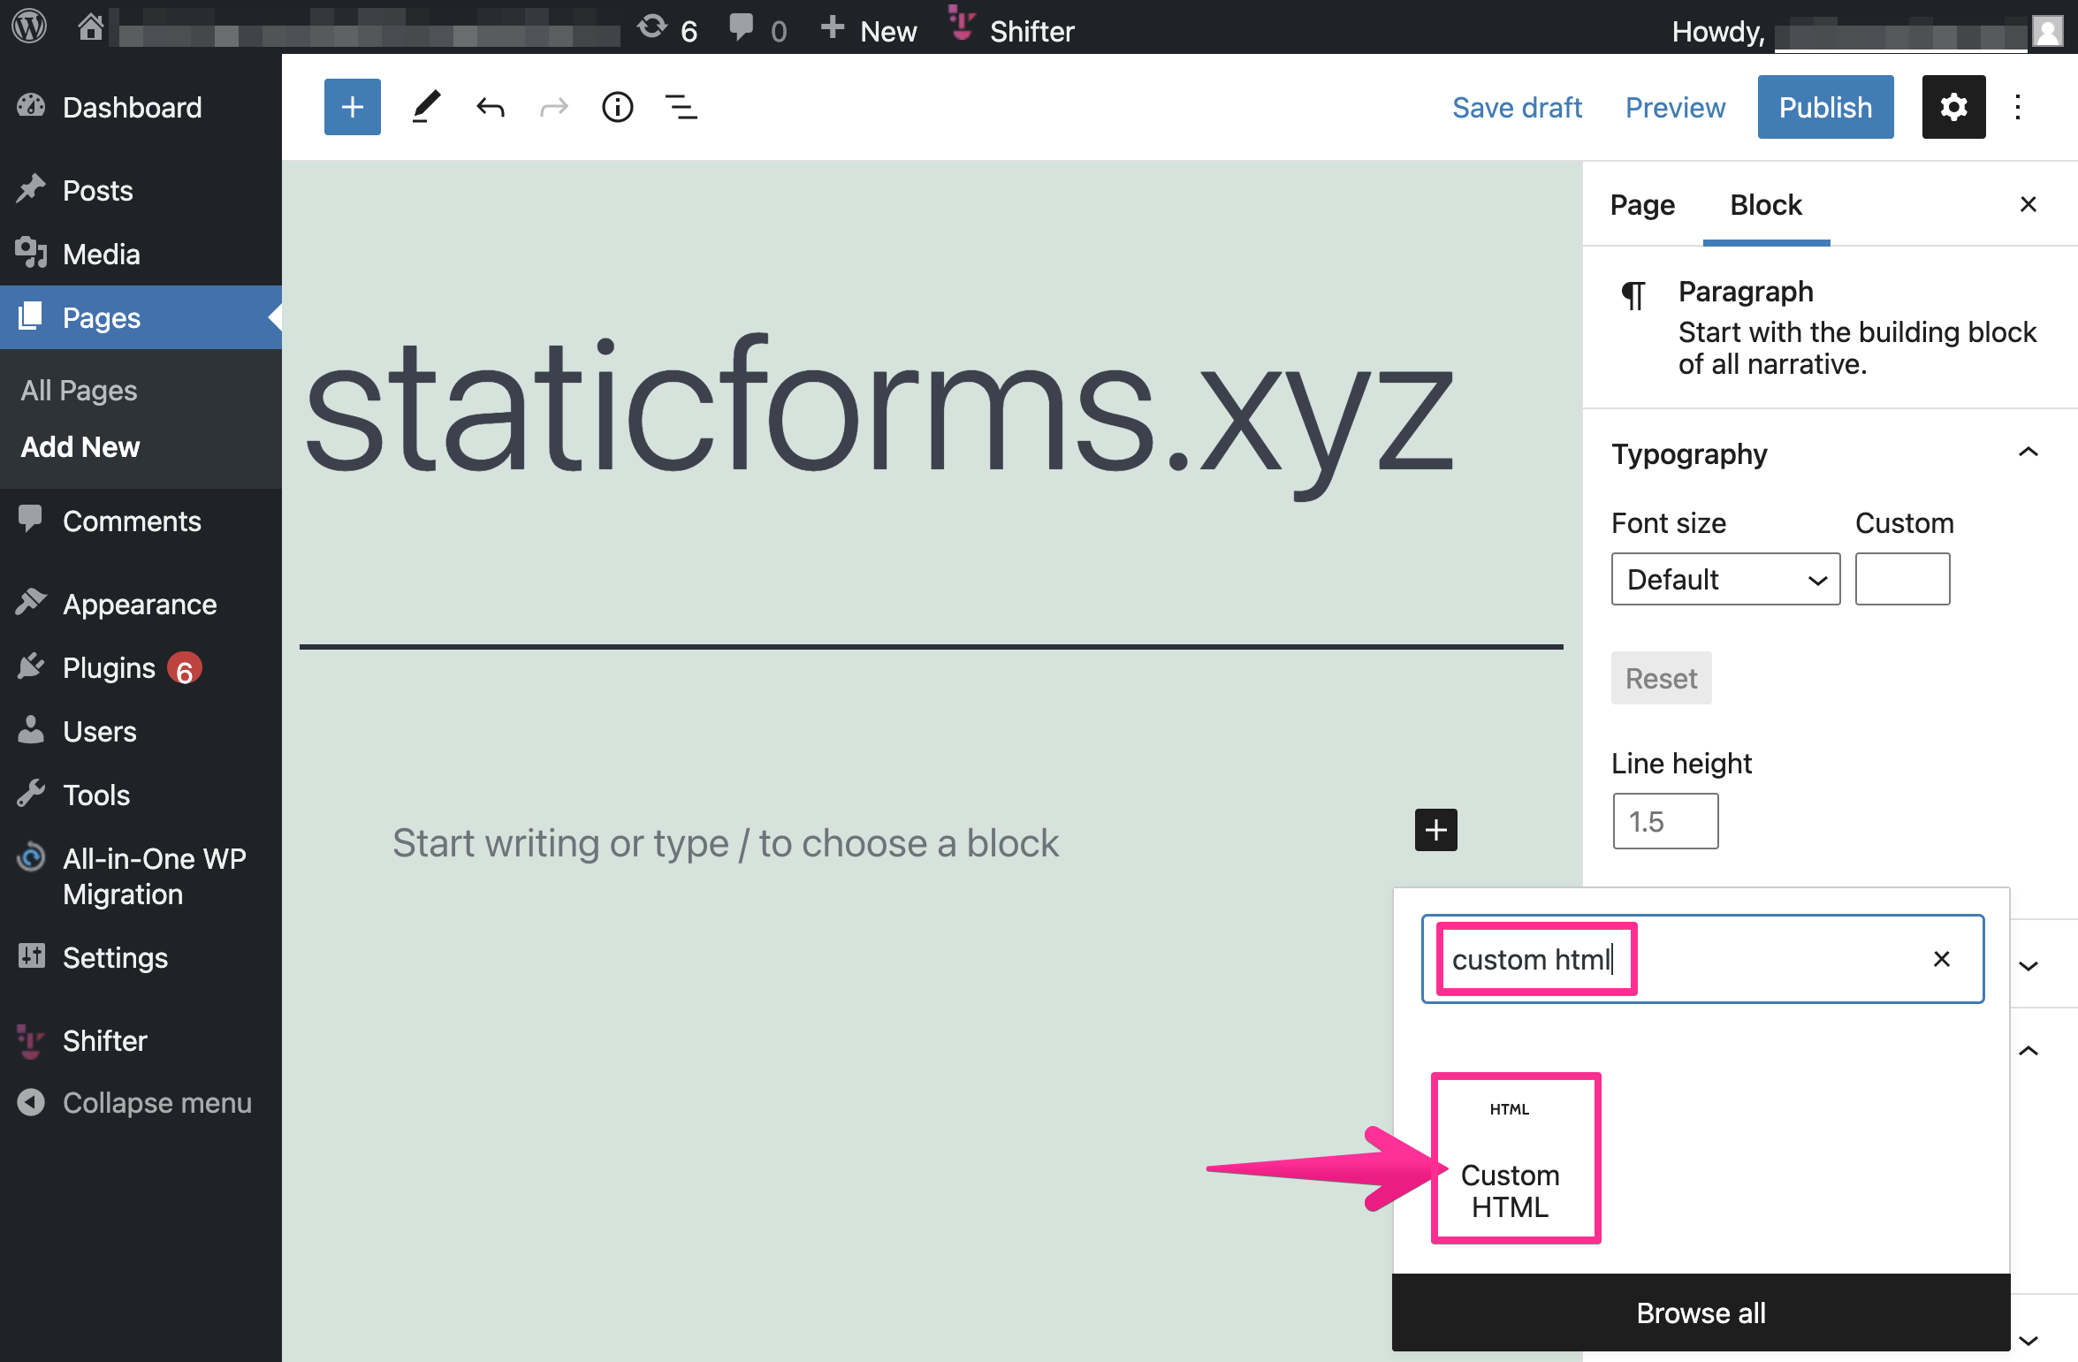The image size is (2078, 1362).
Task: Click the Dashboard gauge icon
Action: pyautogui.click(x=31, y=106)
